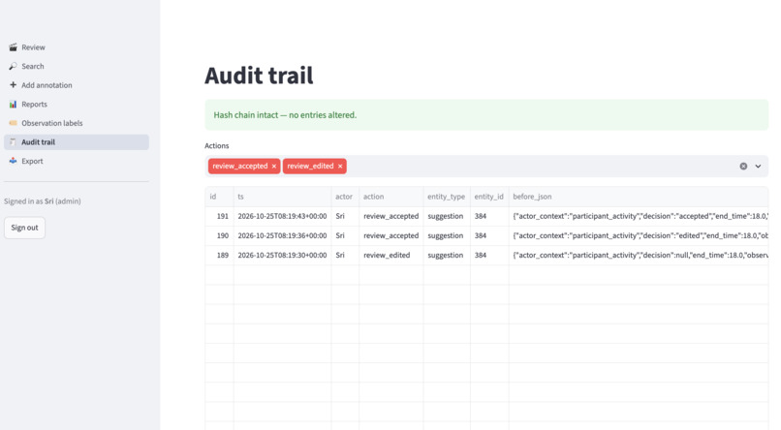Image resolution: width=781 pixels, height=430 pixels.
Task: Click the Export icon in sidebar
Action: 13,161
